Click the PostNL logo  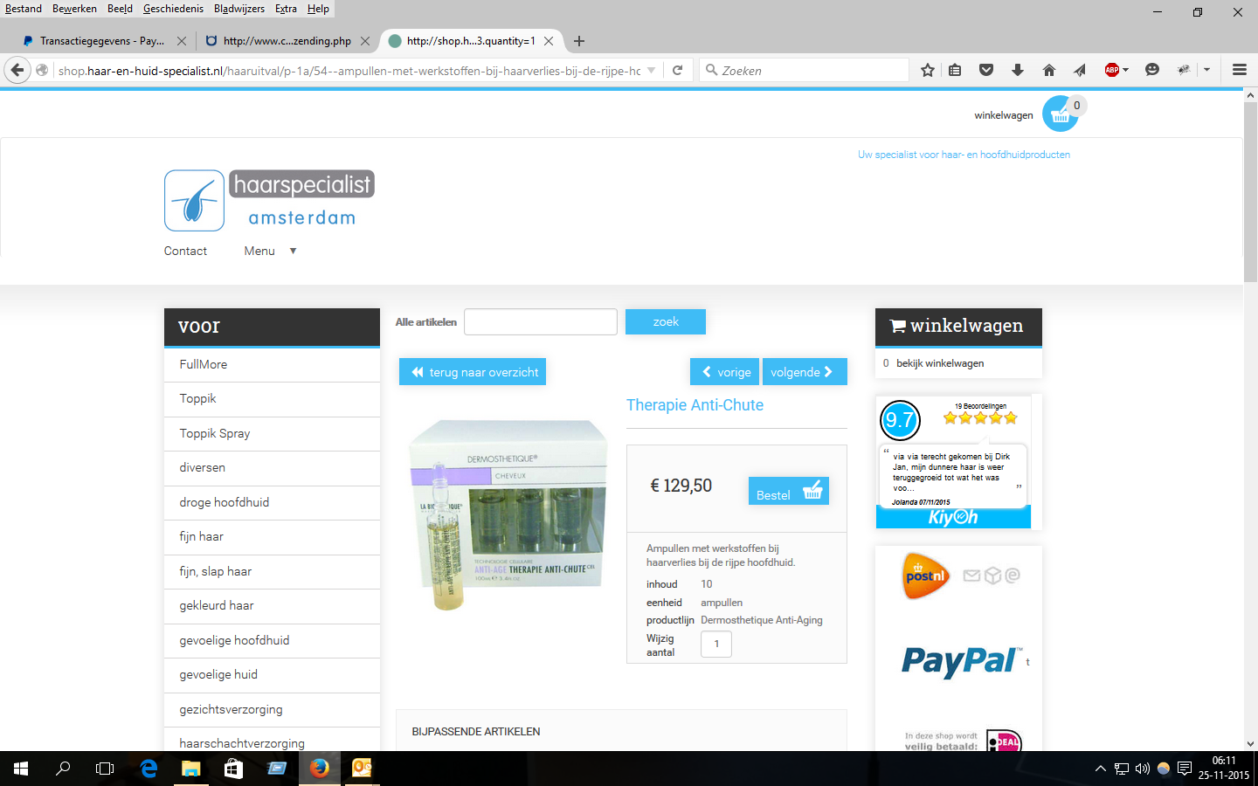[x=925, y=576]
